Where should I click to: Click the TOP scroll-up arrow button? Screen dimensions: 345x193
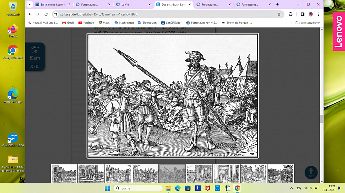tap(311, 172)
